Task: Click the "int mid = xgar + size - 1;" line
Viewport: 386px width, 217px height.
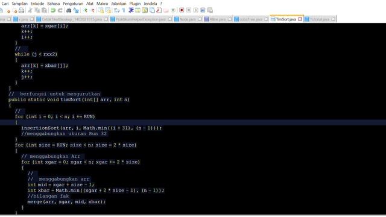Action: click(x=61, y=185)
